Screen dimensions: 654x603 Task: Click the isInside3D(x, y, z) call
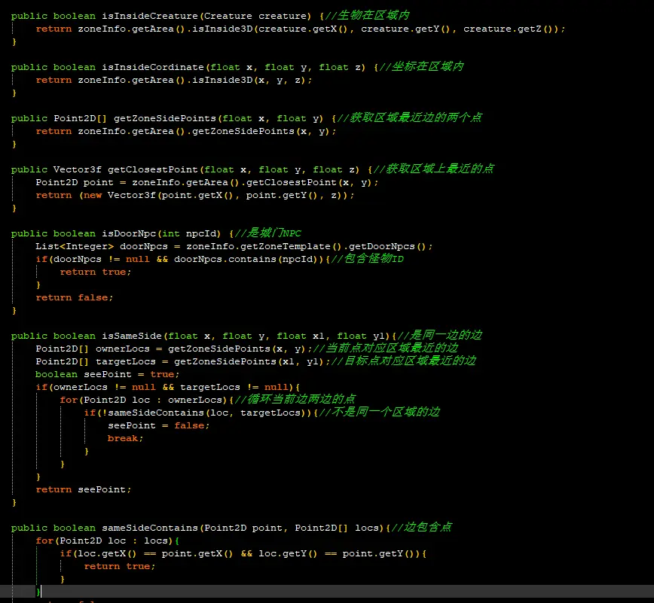249,80
